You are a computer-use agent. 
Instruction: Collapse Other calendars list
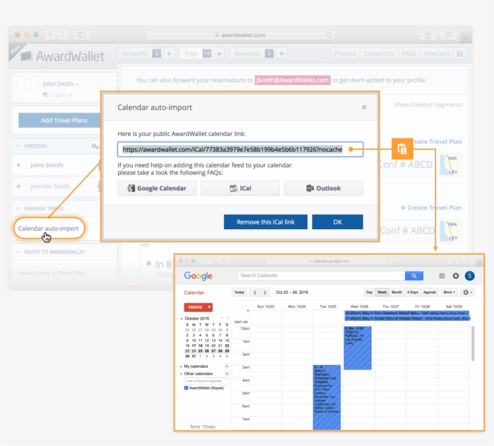(181, 374)
